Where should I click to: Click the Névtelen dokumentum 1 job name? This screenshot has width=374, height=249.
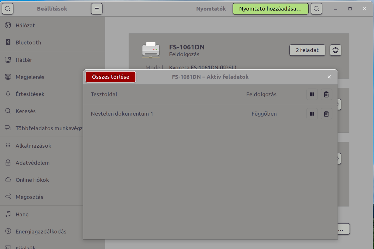122,114
